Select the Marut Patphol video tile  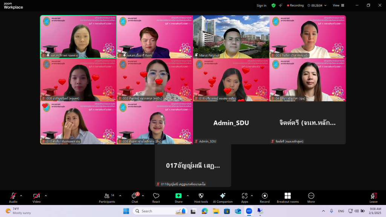point(231,37)
